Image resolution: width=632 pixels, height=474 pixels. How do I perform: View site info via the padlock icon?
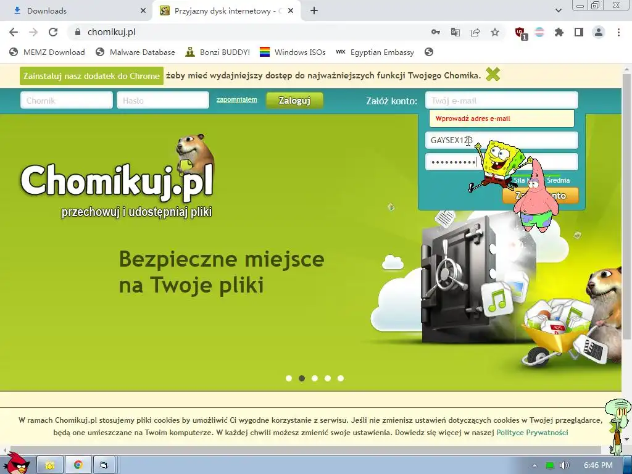[x=78, y=32]
